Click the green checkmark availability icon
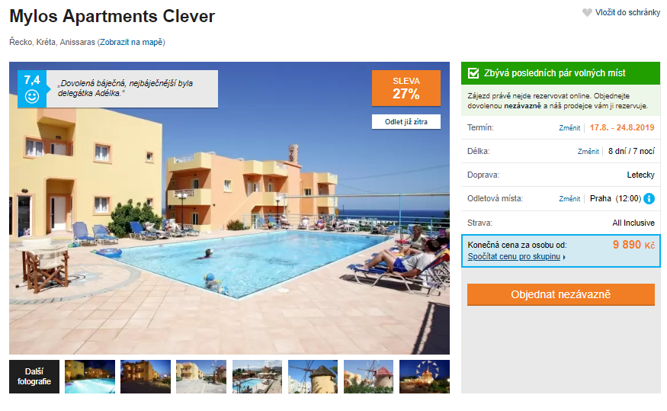 tap(473, 73)
